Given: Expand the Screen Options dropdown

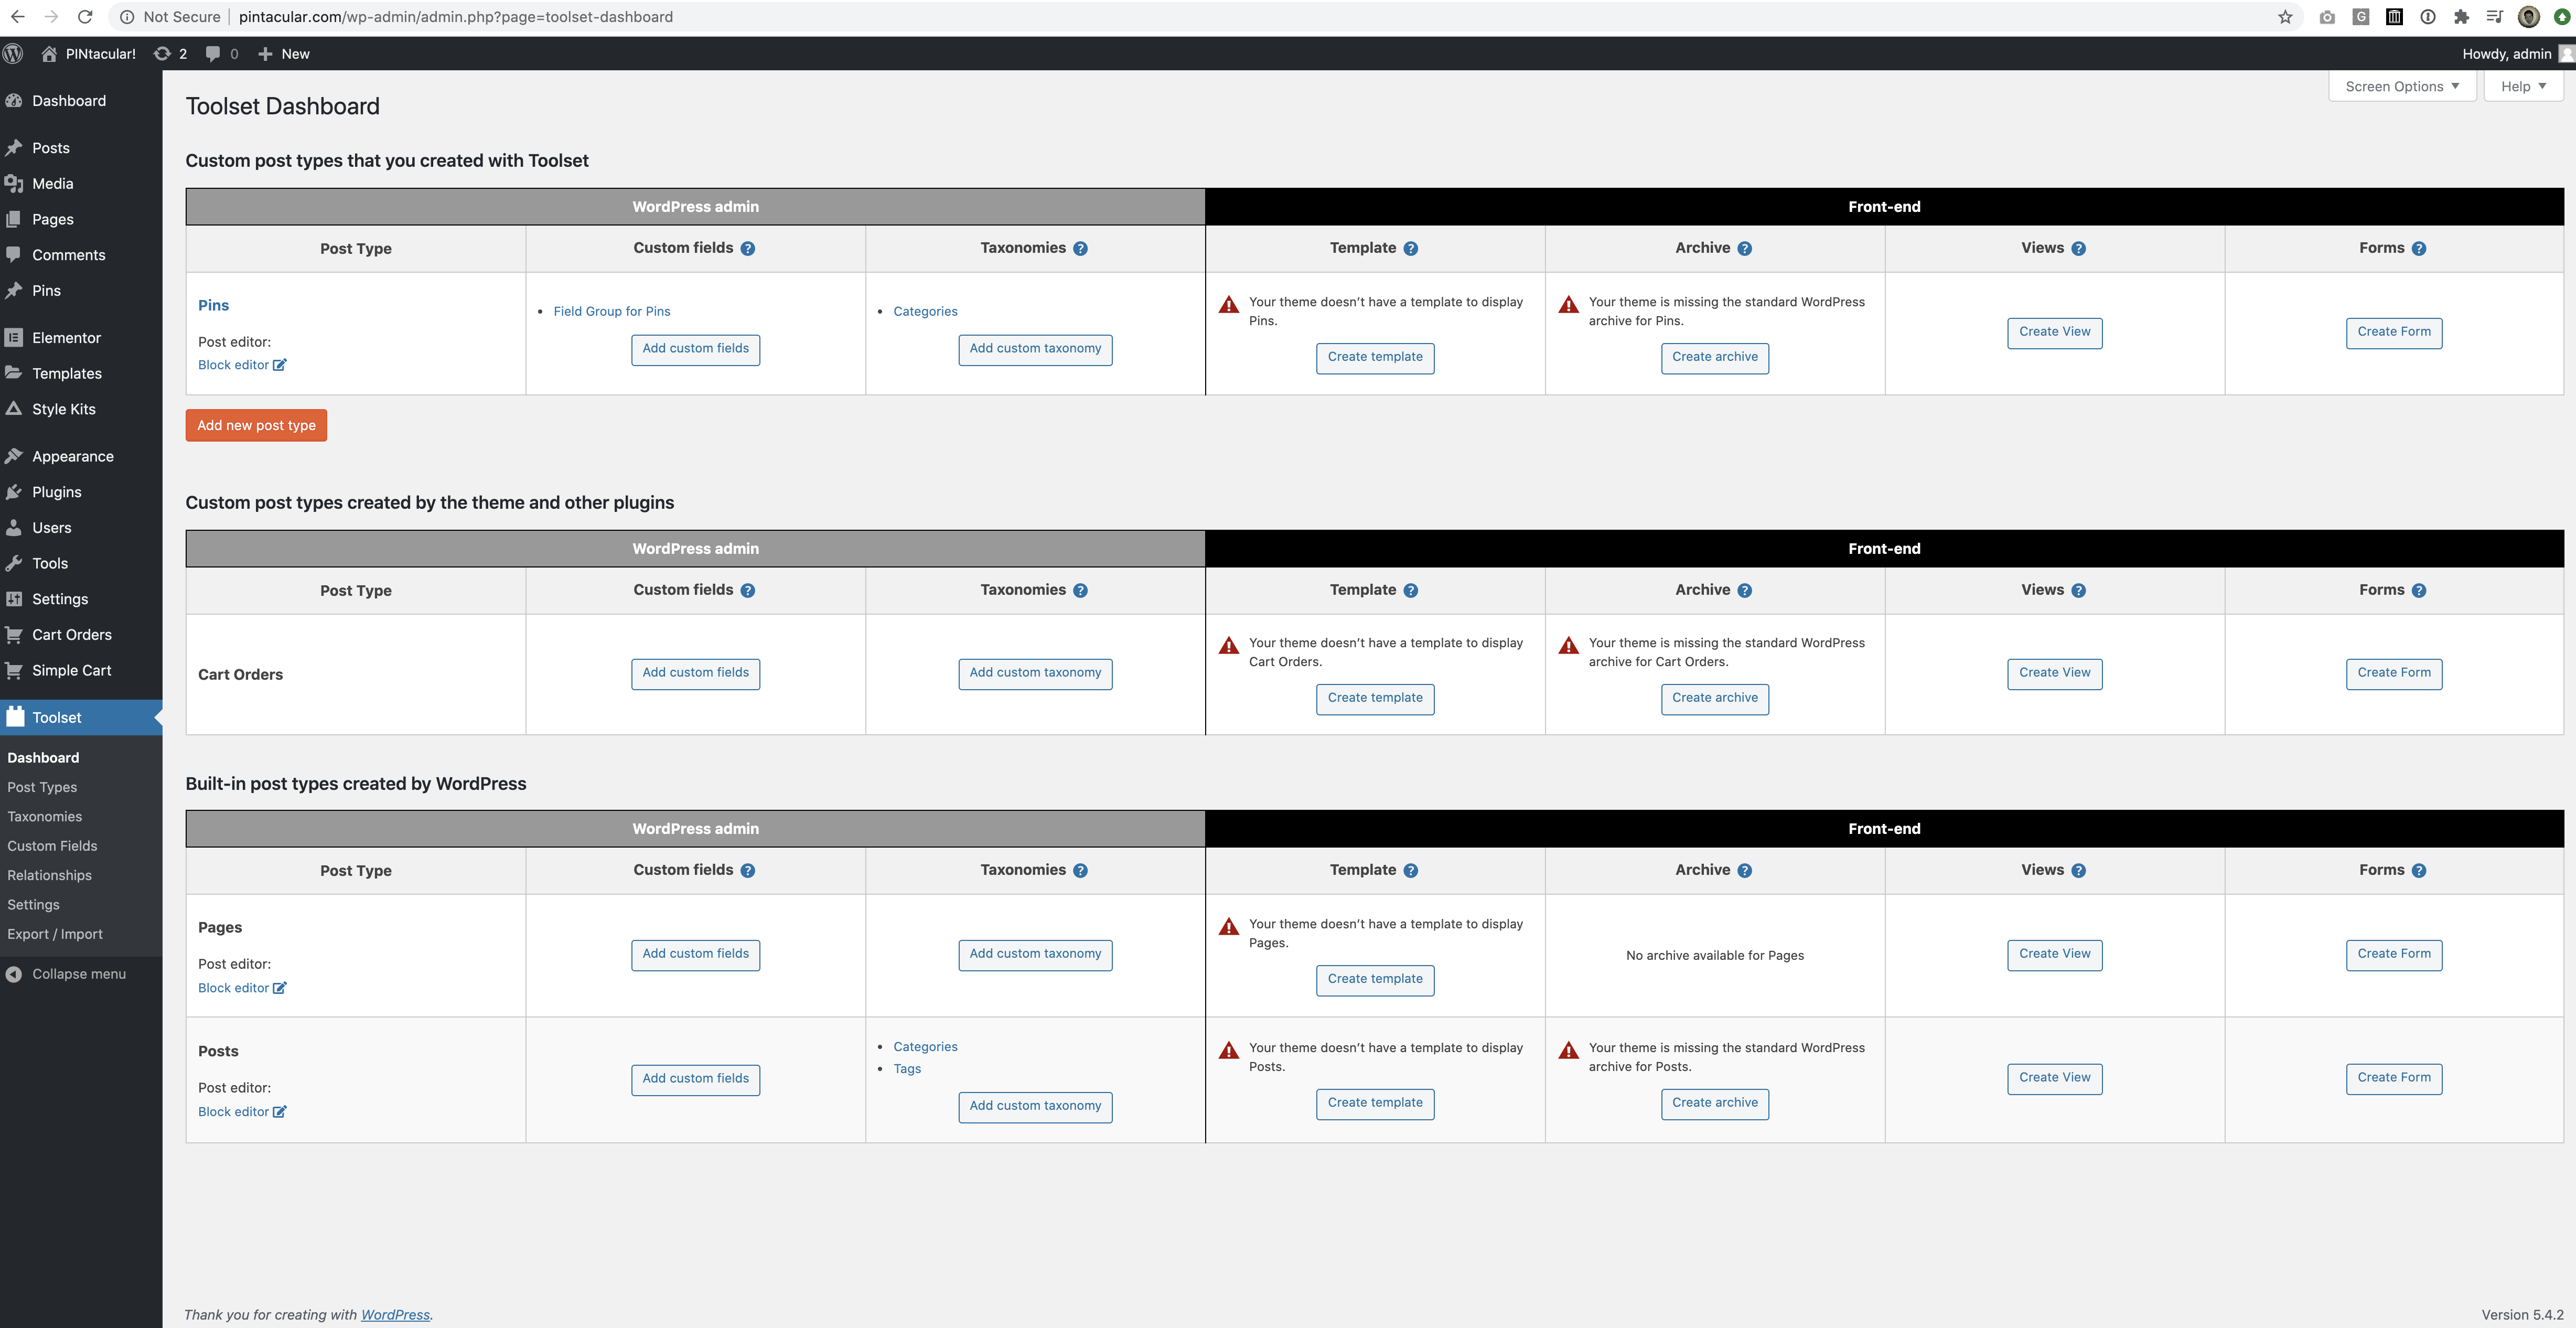Looking at the screenshot, I should pos(2402,86).
